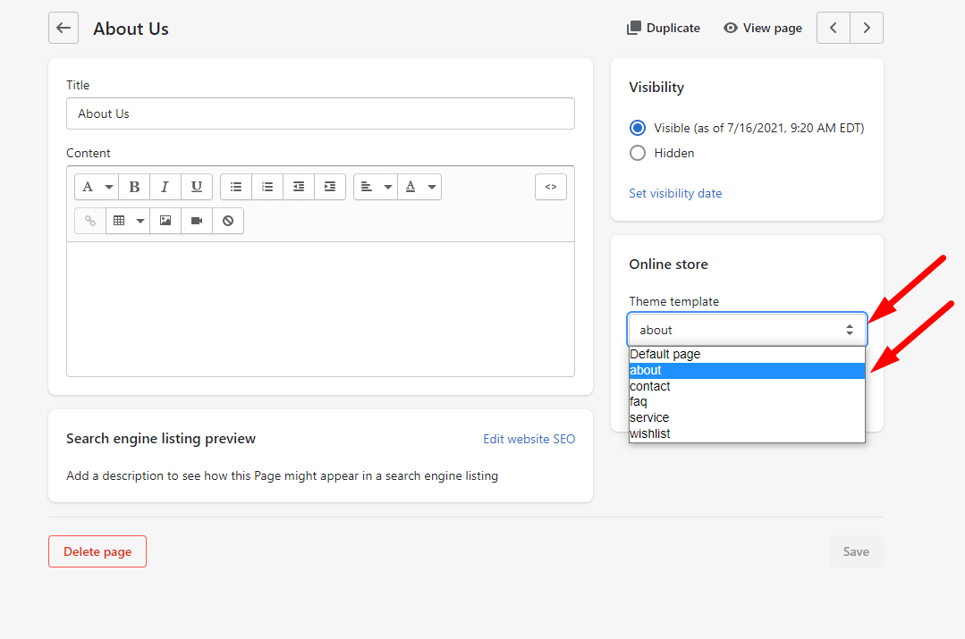Open the text alignment dropdown

376,187
